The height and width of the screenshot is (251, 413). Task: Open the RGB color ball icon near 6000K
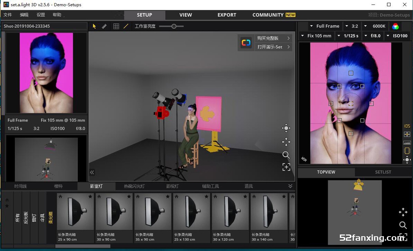(x=395, y=26)
